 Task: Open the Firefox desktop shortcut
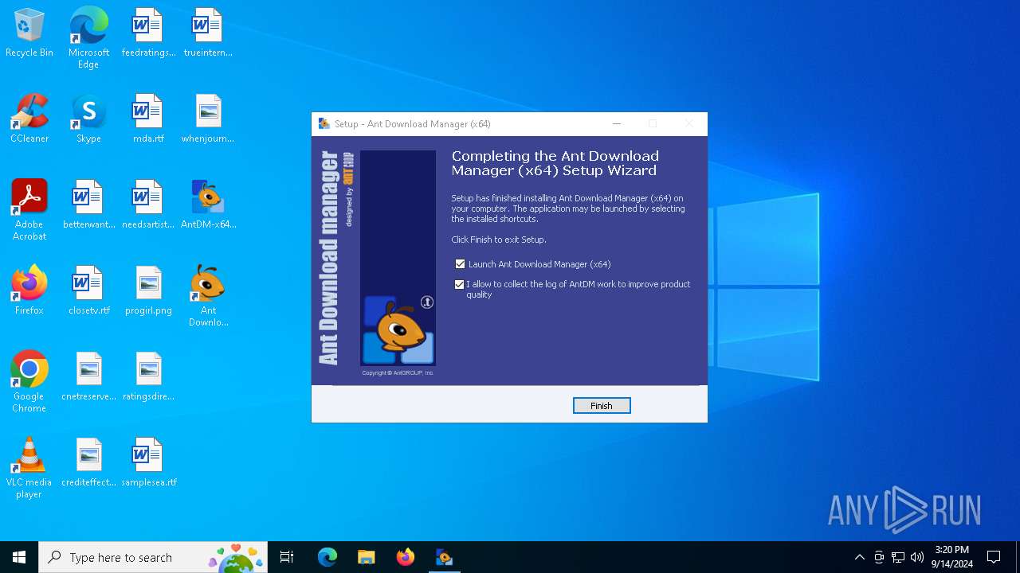point(29,291)
